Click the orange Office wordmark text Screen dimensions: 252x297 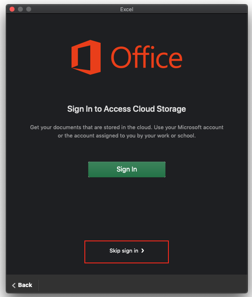146,57
